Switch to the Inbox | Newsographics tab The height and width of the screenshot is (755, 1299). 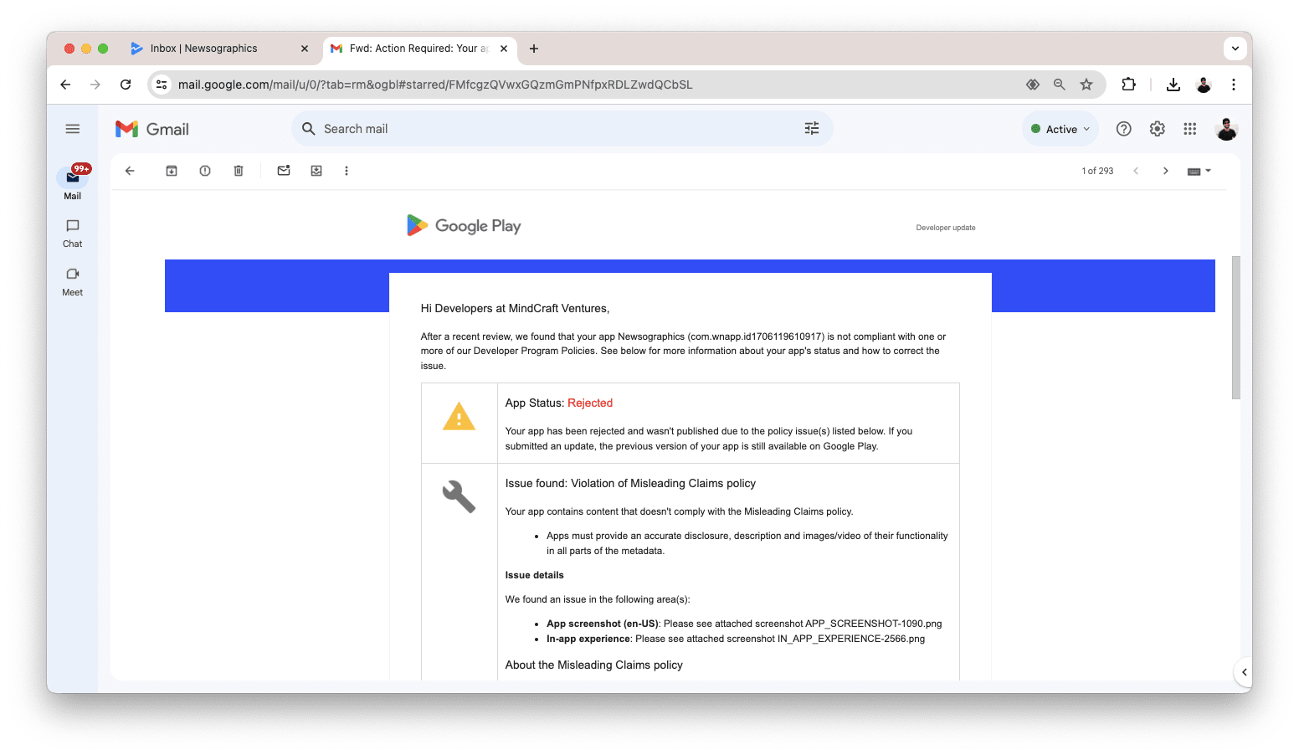pos(203,49)
